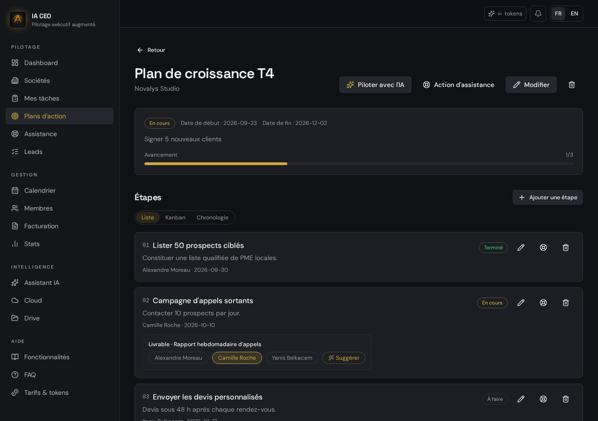Click the Modifier button
Viewport: 598px width, 421px height.
pyautogui.click(x=531, y=85)
